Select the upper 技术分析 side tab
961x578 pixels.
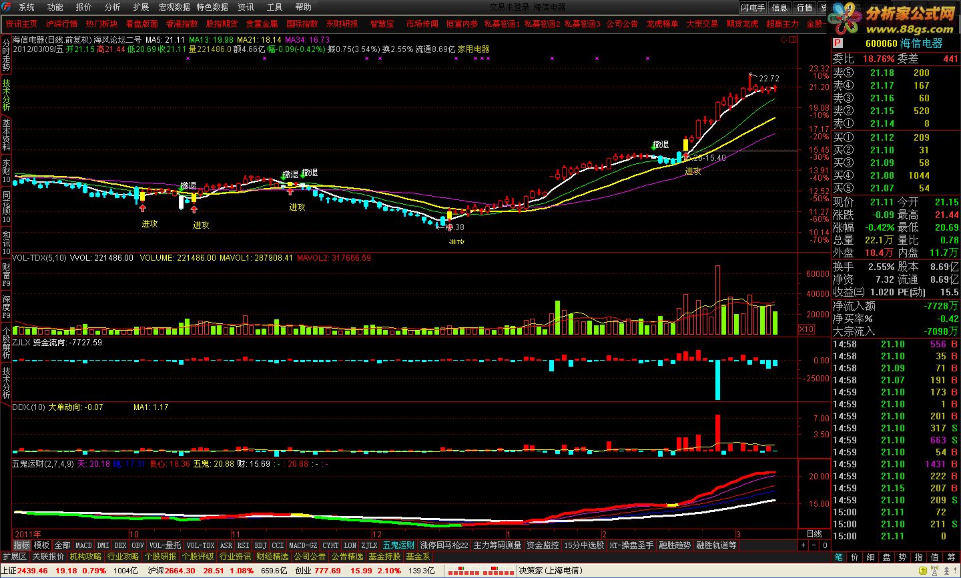(x=6, y=95)
